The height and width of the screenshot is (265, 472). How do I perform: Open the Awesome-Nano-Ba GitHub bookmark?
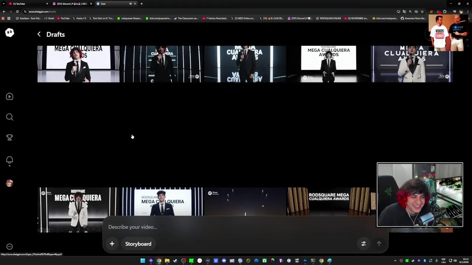[x=413, y=18]
